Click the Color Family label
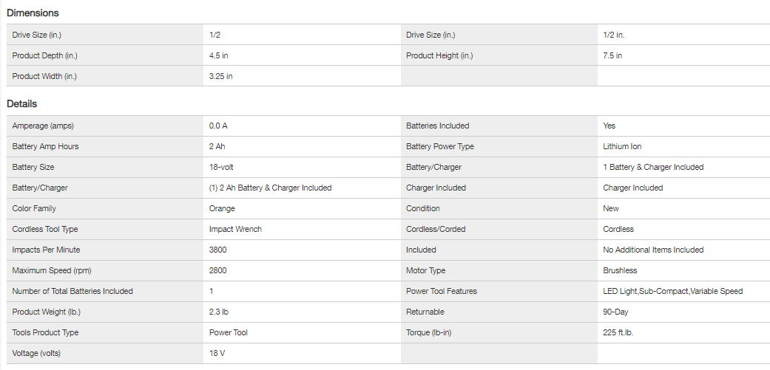 tap(34, 209)
